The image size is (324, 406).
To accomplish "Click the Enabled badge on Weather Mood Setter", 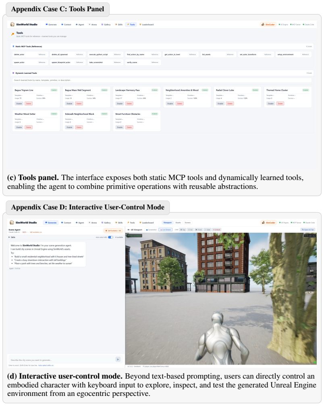I will pyautogui.click(x=54, y=114).
